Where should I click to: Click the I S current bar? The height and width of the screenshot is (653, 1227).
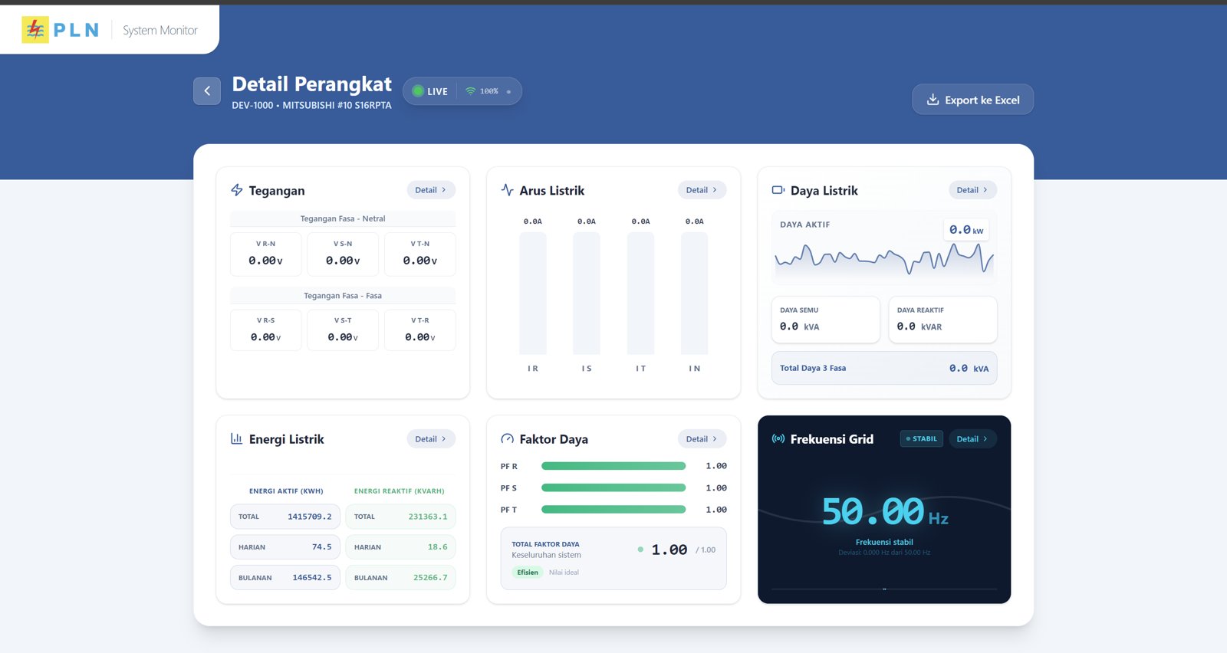click(587, 294)
